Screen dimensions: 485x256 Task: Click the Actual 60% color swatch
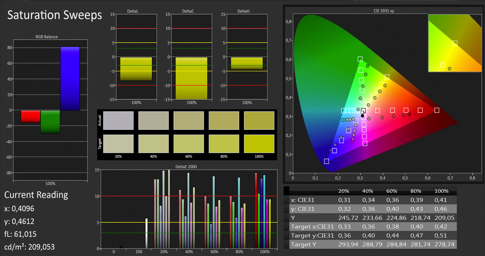tap(189, 121)
